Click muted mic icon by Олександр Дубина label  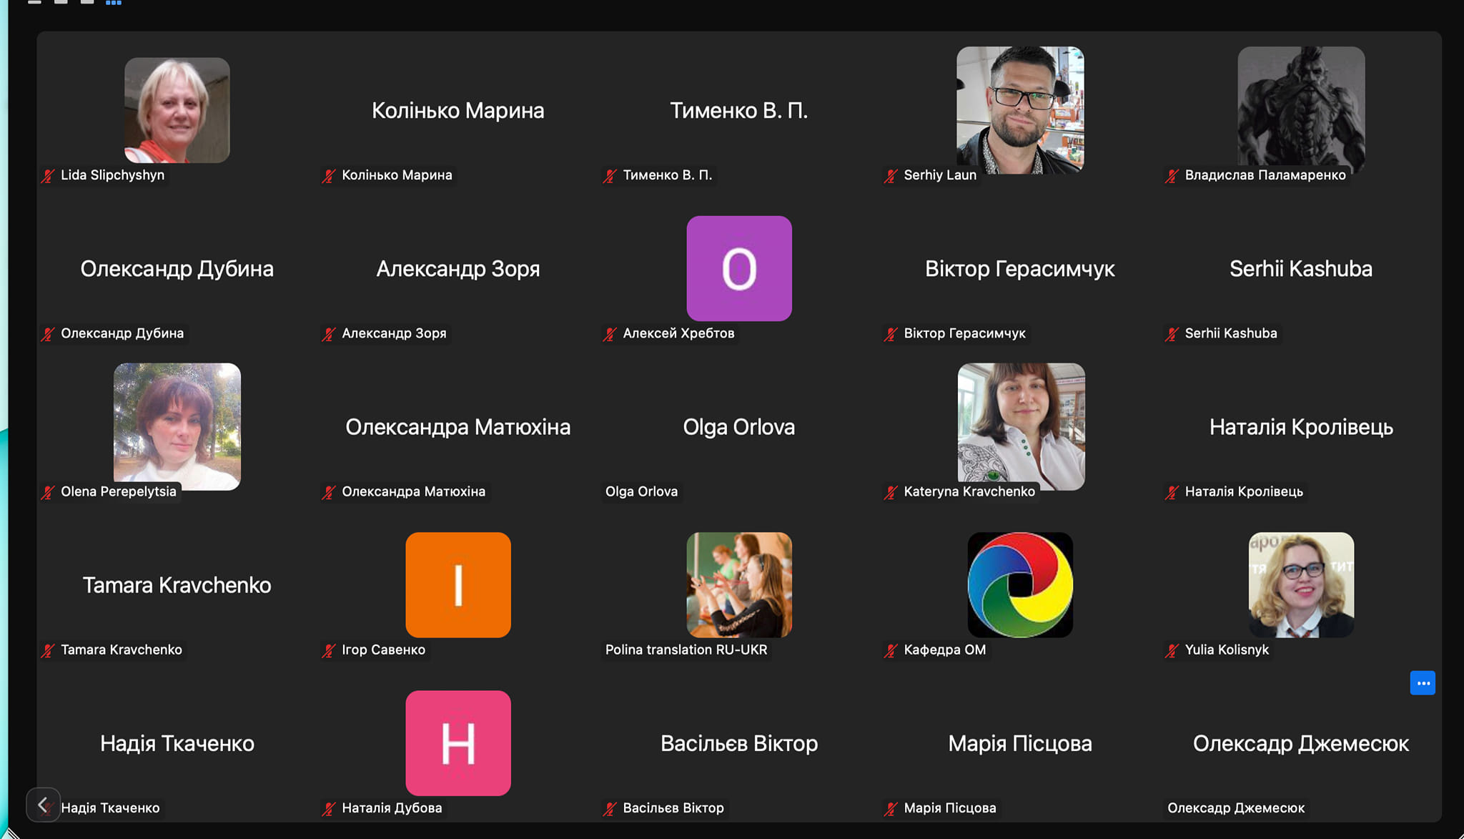tap(48, 334)
